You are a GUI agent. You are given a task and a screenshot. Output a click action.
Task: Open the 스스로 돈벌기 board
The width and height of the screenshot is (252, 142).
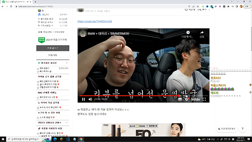[x=46, y=117]
